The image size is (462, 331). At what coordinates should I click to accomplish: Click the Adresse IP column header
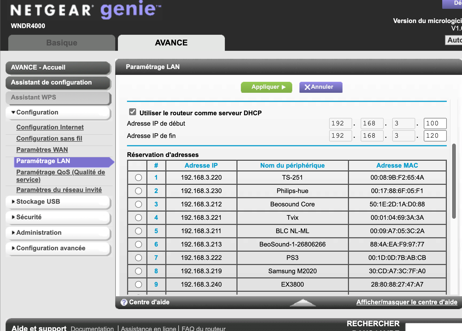coord(201,165)
